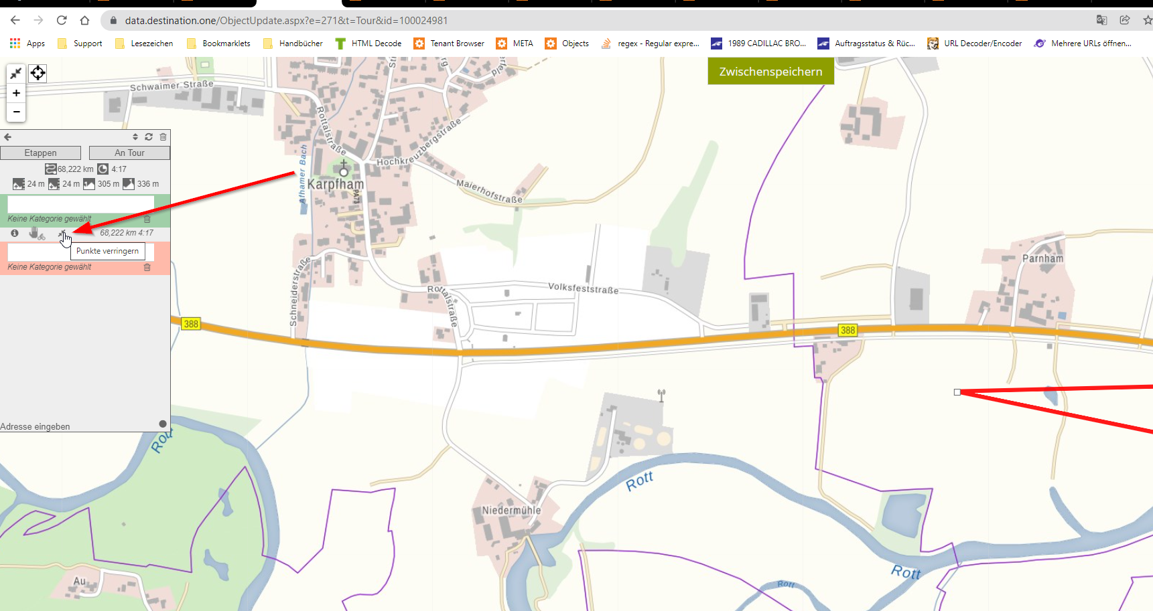Click the browser back button
1153x611 pixels.
(x=15, y=20)
